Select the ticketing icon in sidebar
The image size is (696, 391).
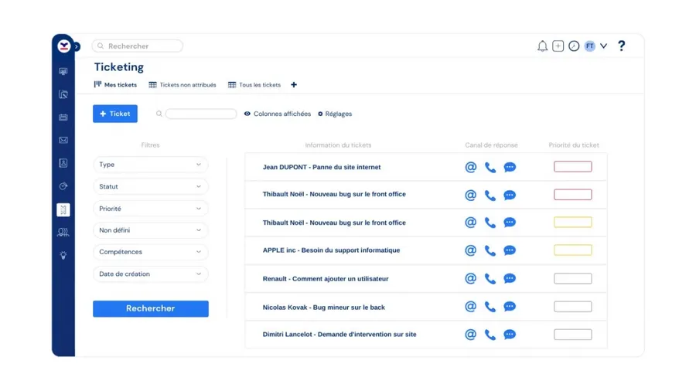tap(63, 209)
